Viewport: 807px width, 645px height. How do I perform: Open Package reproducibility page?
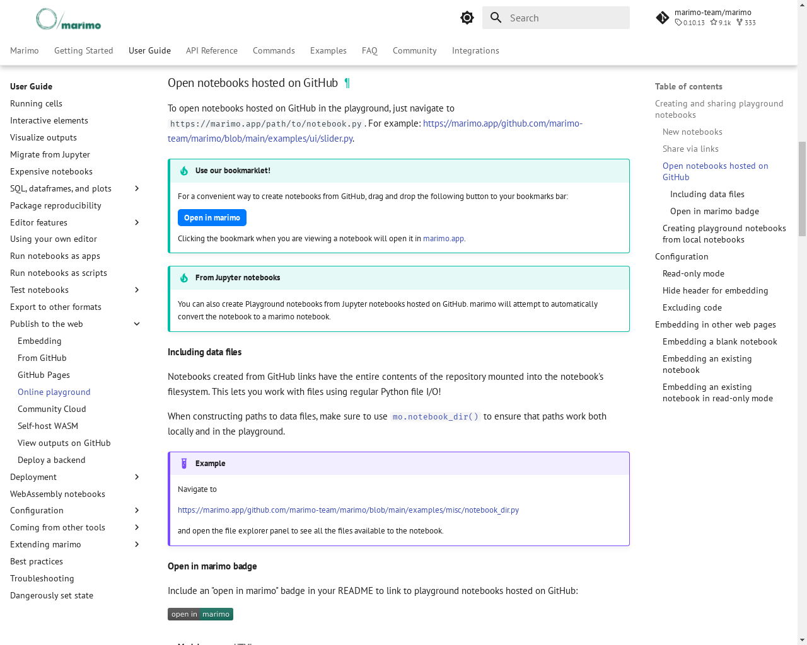click(55, 205)
